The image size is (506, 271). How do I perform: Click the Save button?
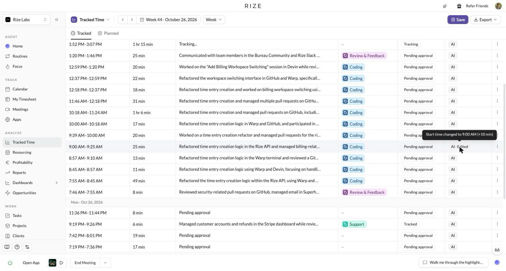(458, 20)
